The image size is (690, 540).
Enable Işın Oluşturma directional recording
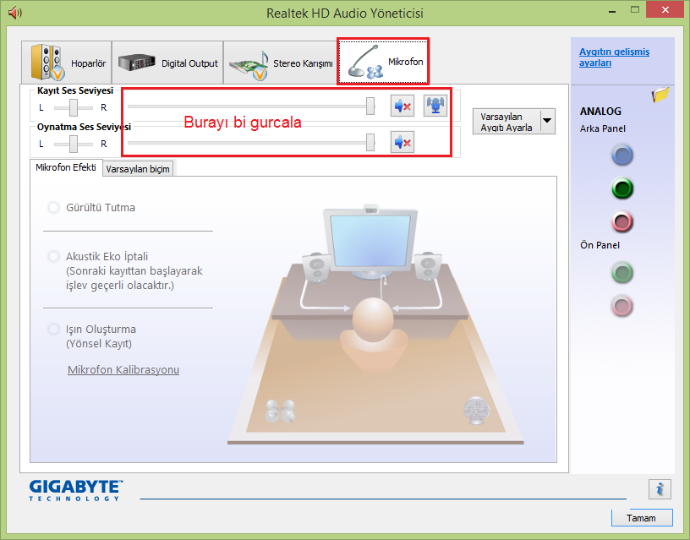[53, 330]
